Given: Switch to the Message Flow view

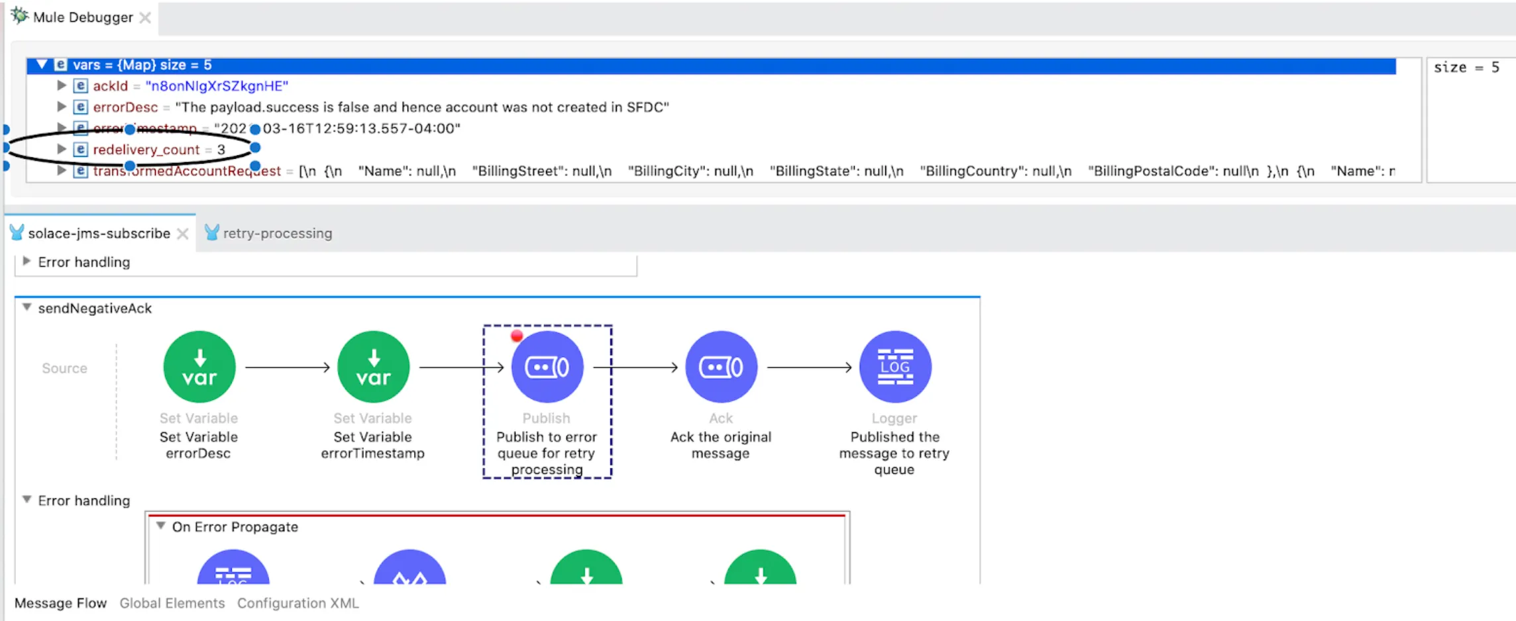Looking at the screenshot, I should [x=60, y=603].
